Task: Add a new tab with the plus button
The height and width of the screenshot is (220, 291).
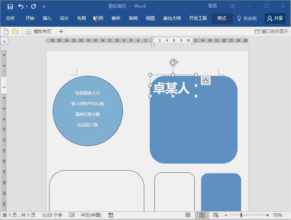Action: click(61, 31)
